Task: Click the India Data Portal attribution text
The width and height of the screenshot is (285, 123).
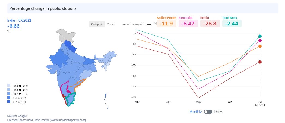Action: tap(47, 120)
